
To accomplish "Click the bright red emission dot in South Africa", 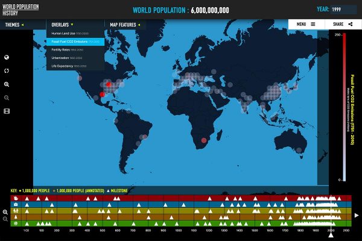I will tap(204, 140).
